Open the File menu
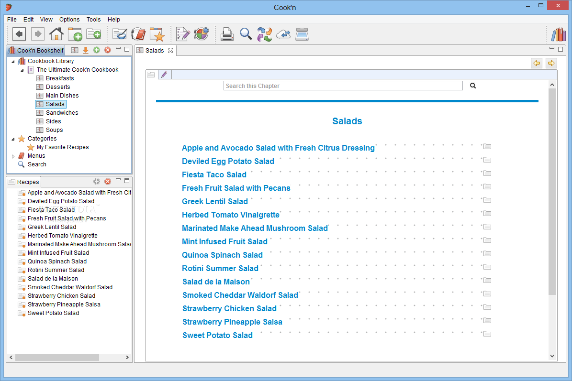 pos(11,19)
